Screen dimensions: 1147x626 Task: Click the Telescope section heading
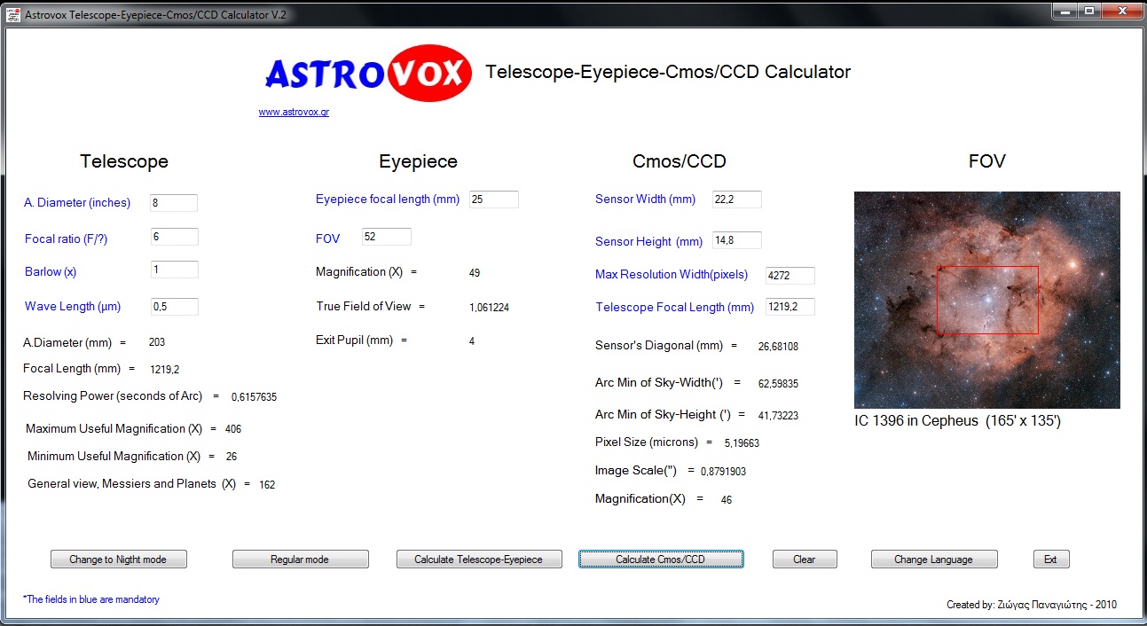point(124,161)
